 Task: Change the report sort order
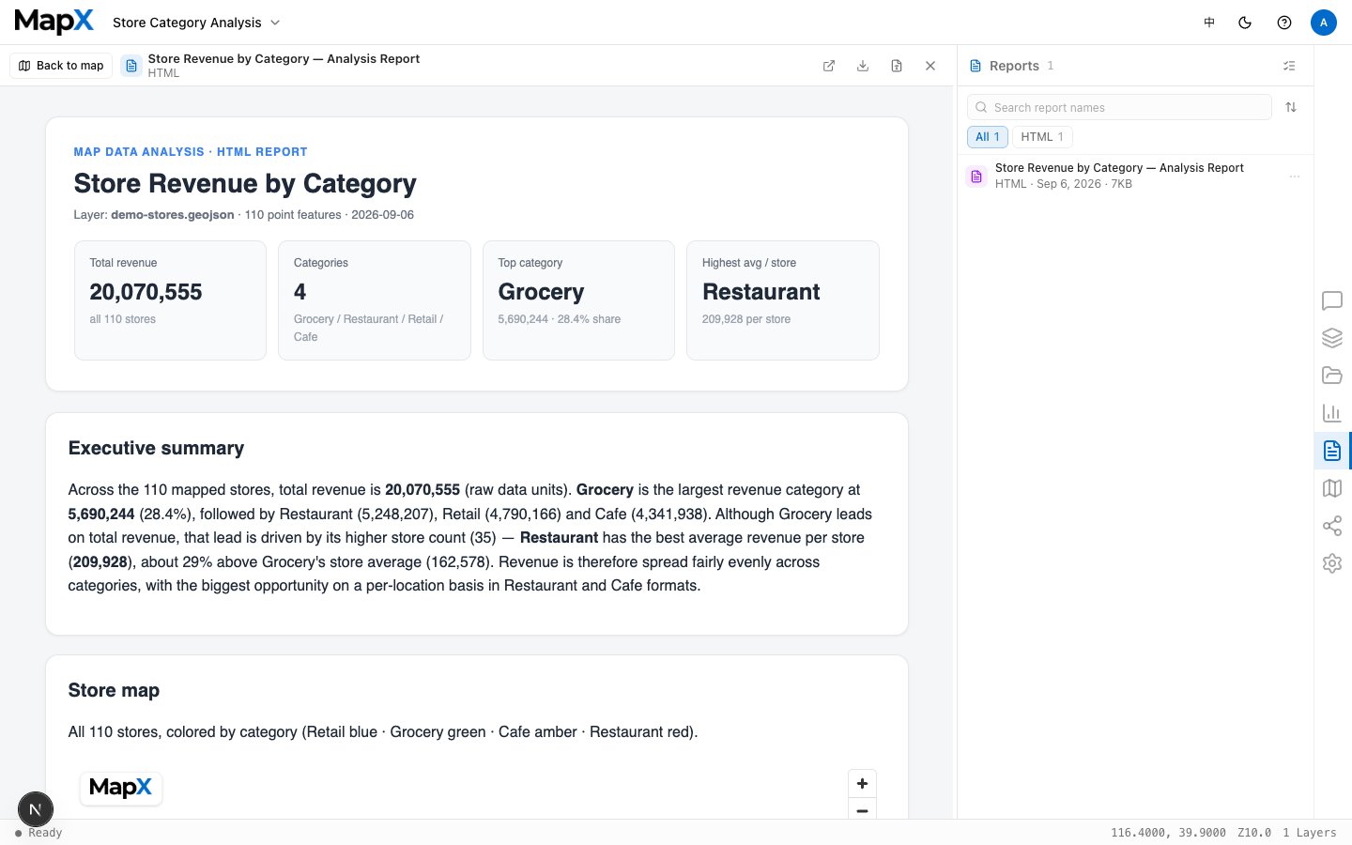point(1291,107)
